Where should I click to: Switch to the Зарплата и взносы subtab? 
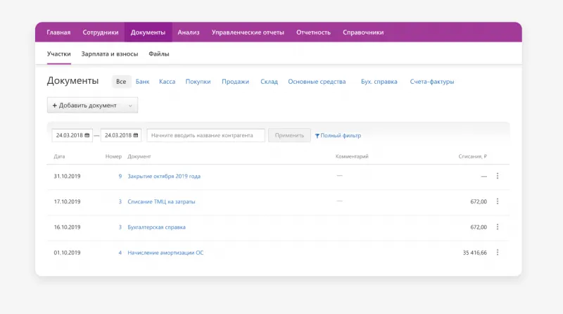[110, 54]
